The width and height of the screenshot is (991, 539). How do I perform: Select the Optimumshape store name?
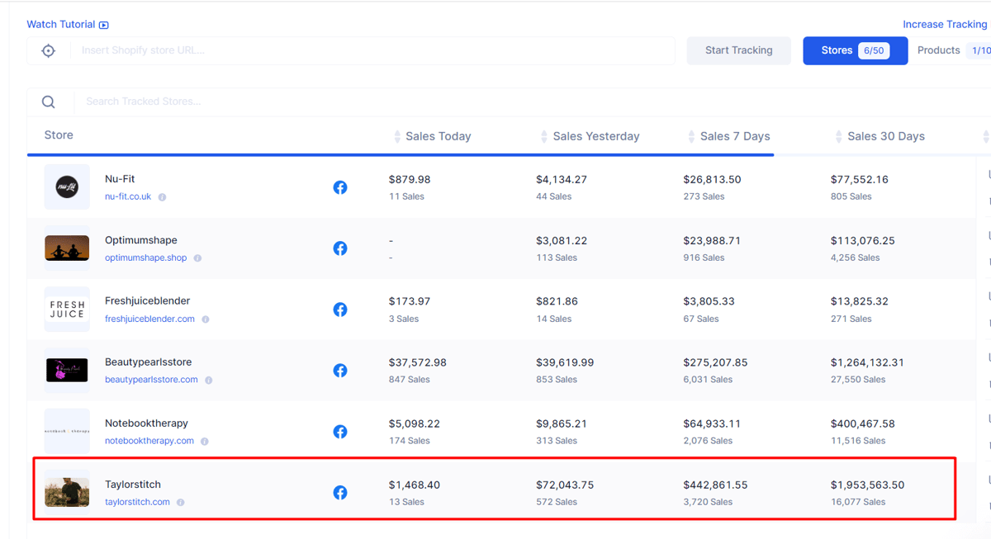141,240
